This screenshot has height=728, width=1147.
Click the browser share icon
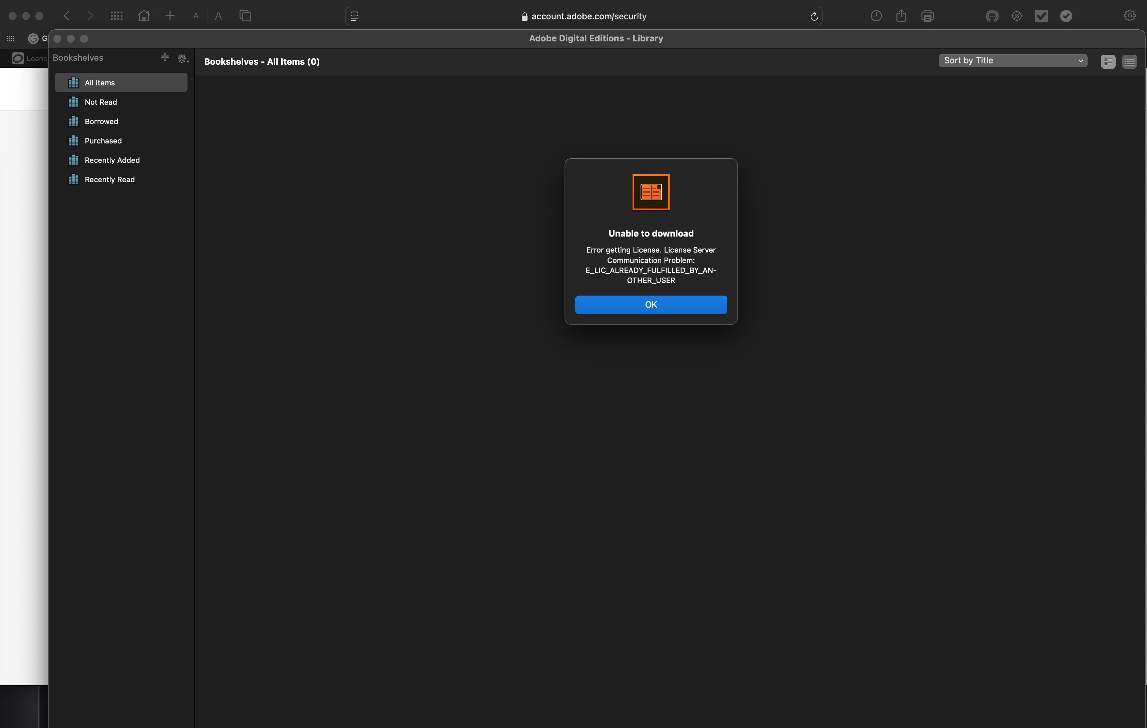tap(901, 16)
